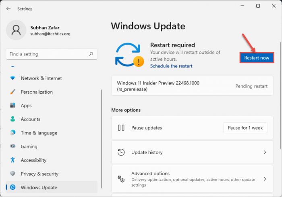
Task: Open Personalization settings
Action: tap(52, 92)
